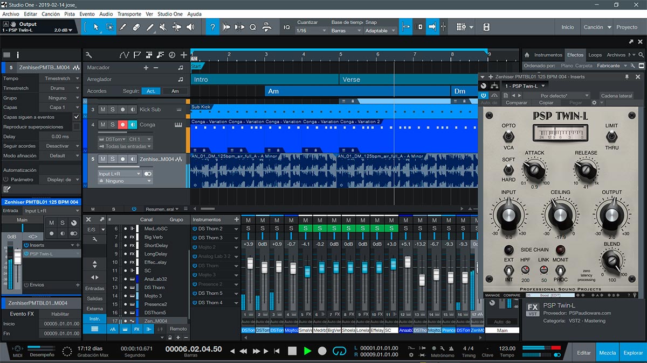
Task: Toggle monitor on the Conga track
Action: pyautogui.click(x=133, y=125)
